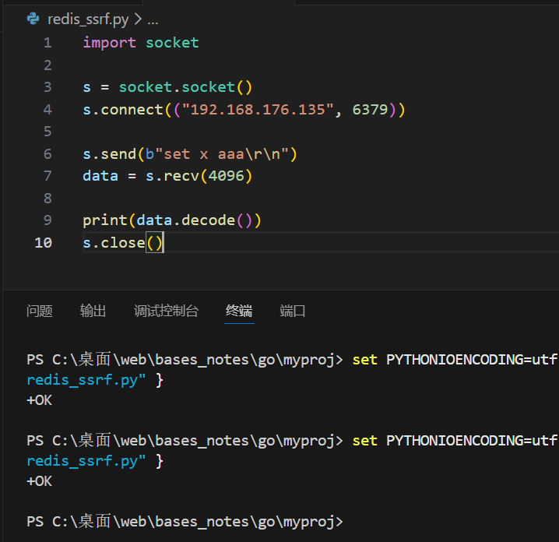Click 's.close' on line 10
The width and height of the screenshot is (559, 542).
114,243
